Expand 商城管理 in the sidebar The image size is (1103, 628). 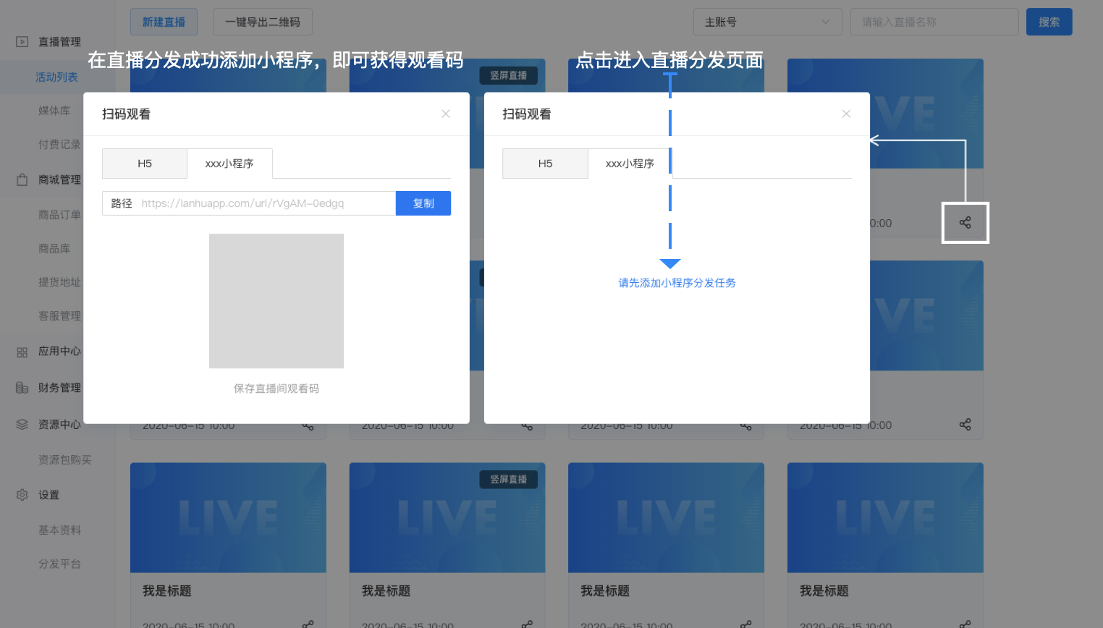[x=59, y=179]
